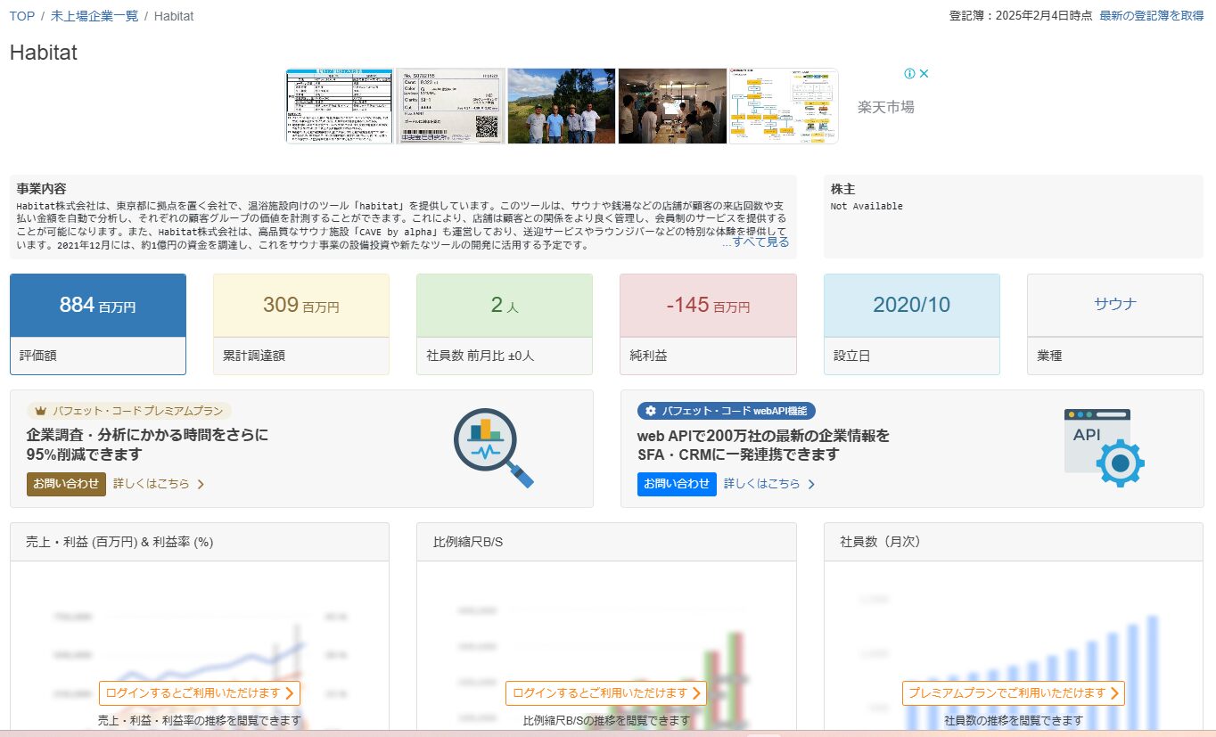The image size is (1216, 737).
Task: Go to TOP breadcrumb link
Action: (x=22, y=16)
